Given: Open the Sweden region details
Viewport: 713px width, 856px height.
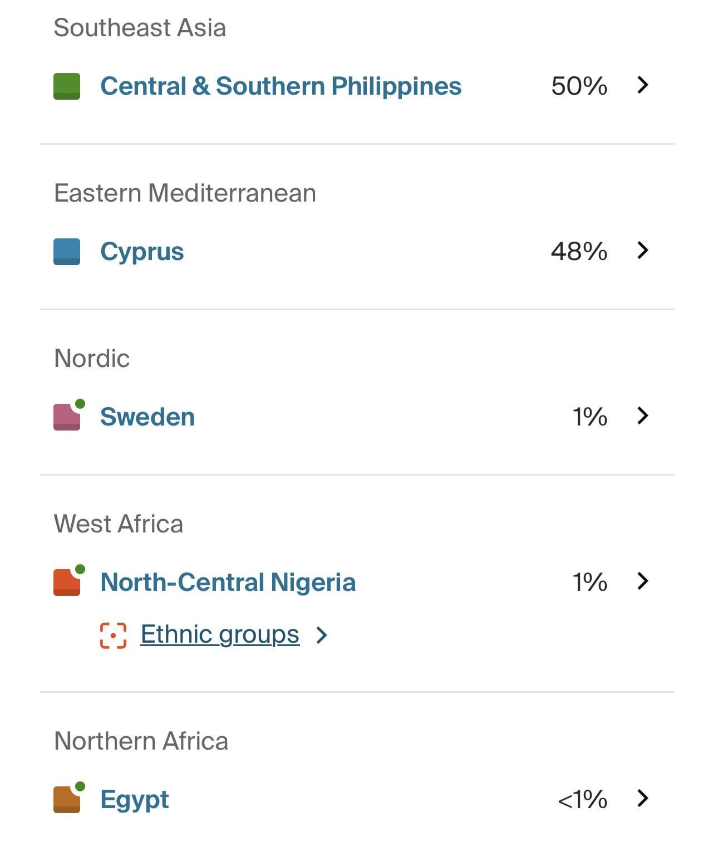Looking at the screenshot, I should pos(147,417).
